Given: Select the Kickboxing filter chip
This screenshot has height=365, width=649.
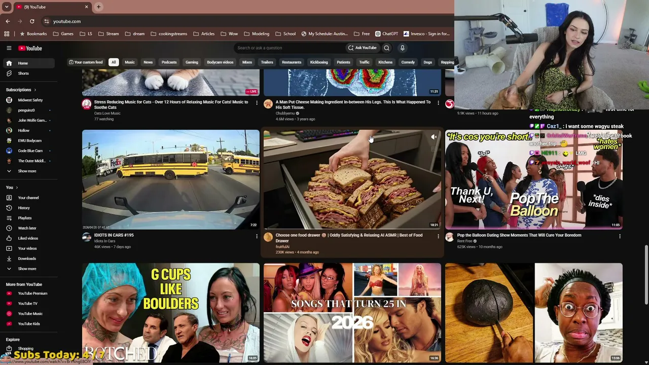Looking at the screenshot, I should pos(319,62).
